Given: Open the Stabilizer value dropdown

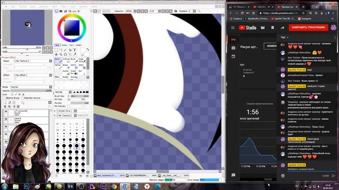Looking at the screenshot, I should (194, 11).
